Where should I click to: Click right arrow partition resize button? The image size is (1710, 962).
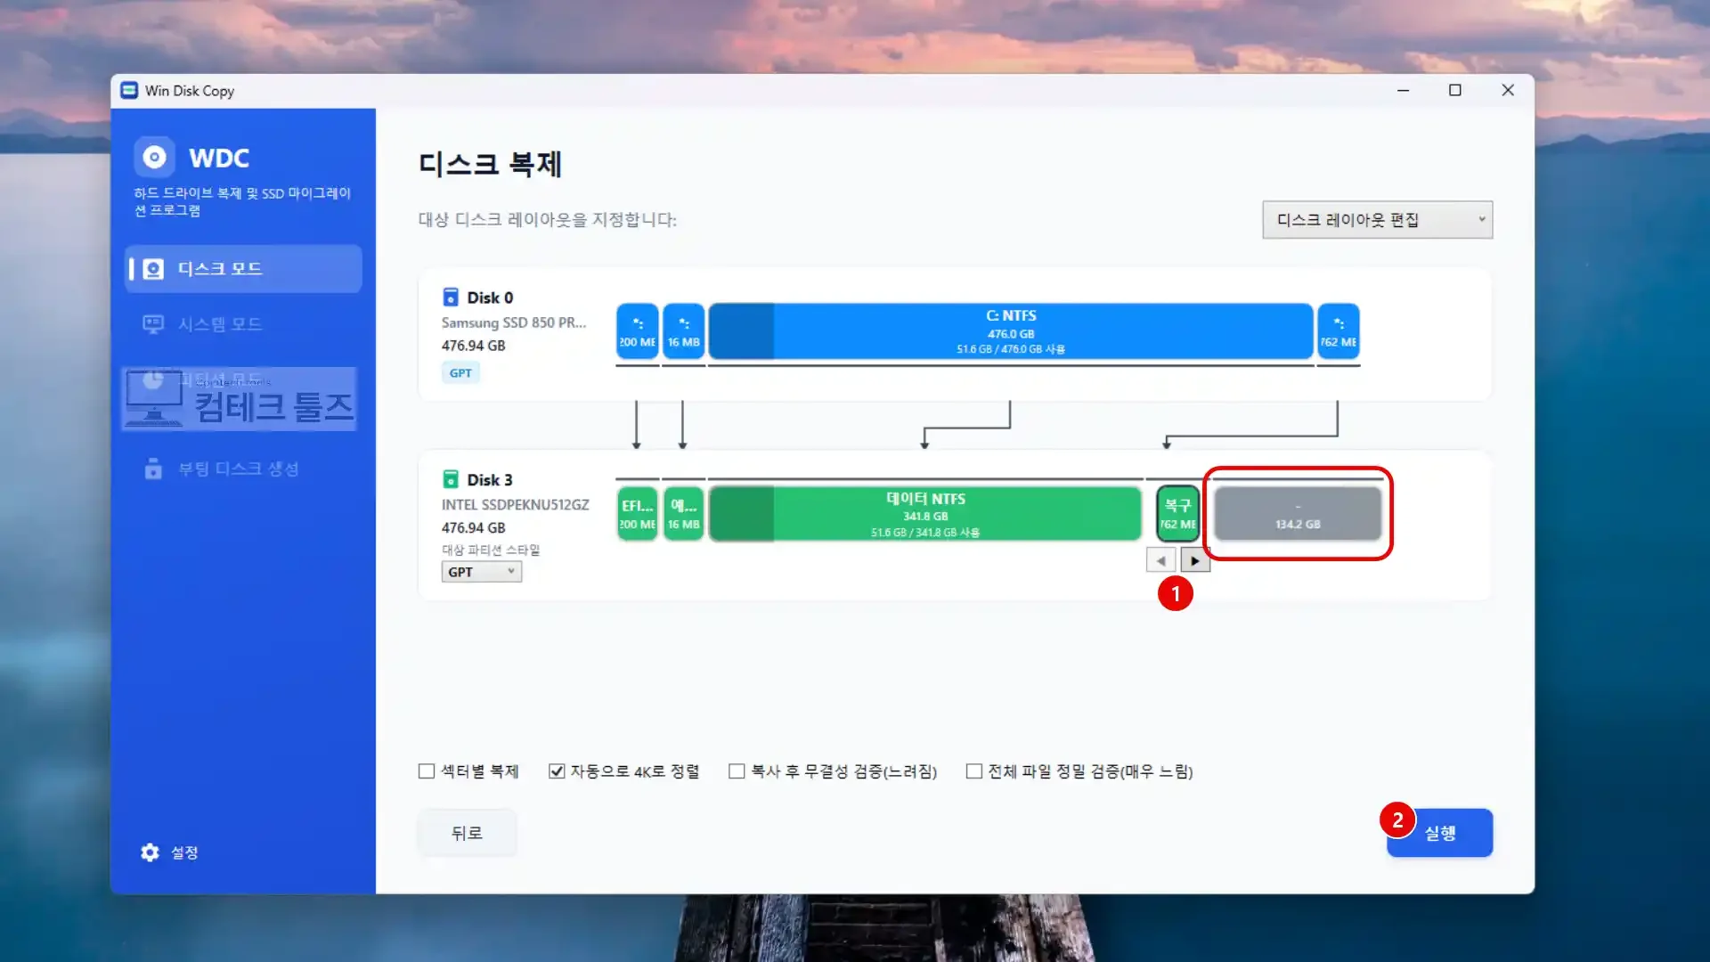pos(1195,560)
